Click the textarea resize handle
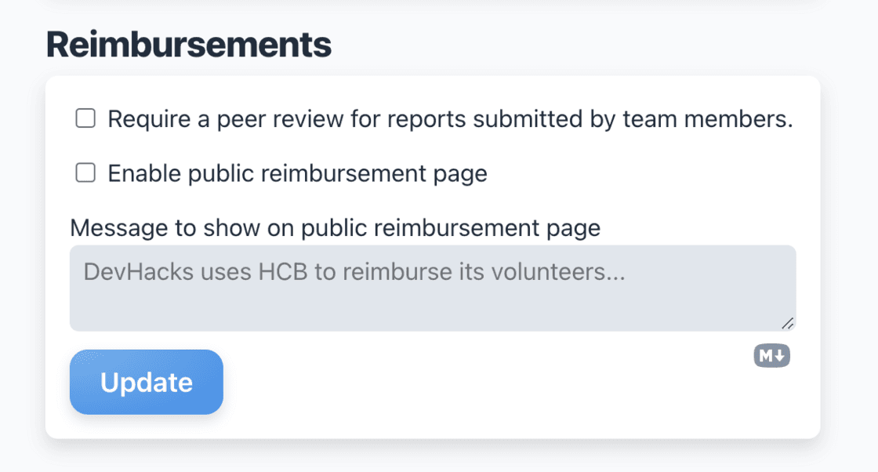Screen dimensions: 878x472 (788, 323)
